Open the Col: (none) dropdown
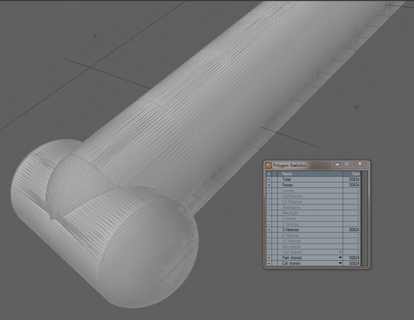This screenshot has width=414, height=320. click(340, 263)
